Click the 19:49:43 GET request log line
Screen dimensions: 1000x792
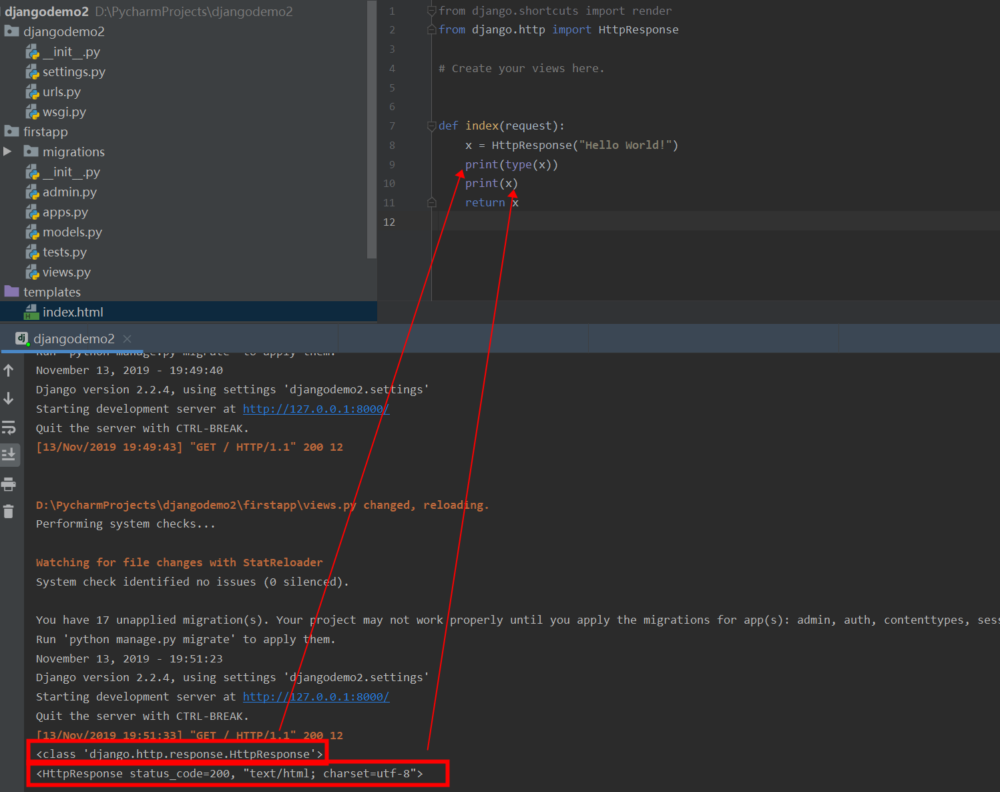[190, 447]
